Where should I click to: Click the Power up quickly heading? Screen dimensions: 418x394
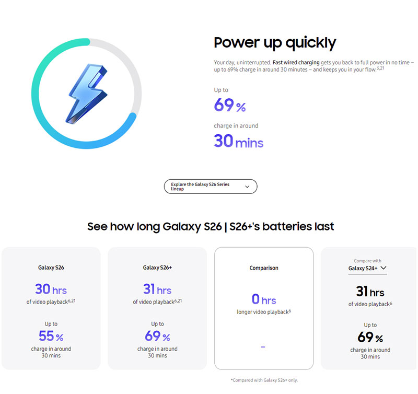[x=275, y=43]
